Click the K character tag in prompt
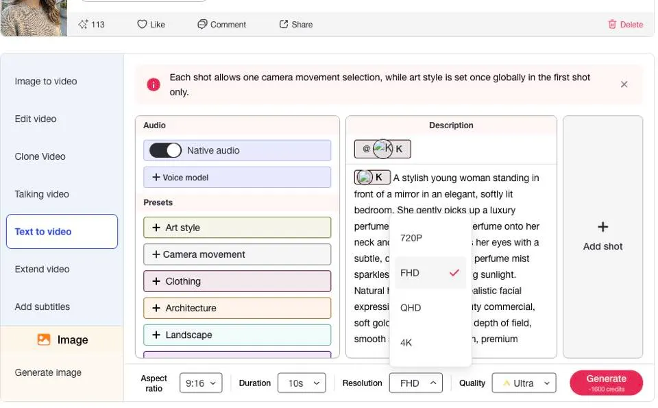 click(373, 178)
